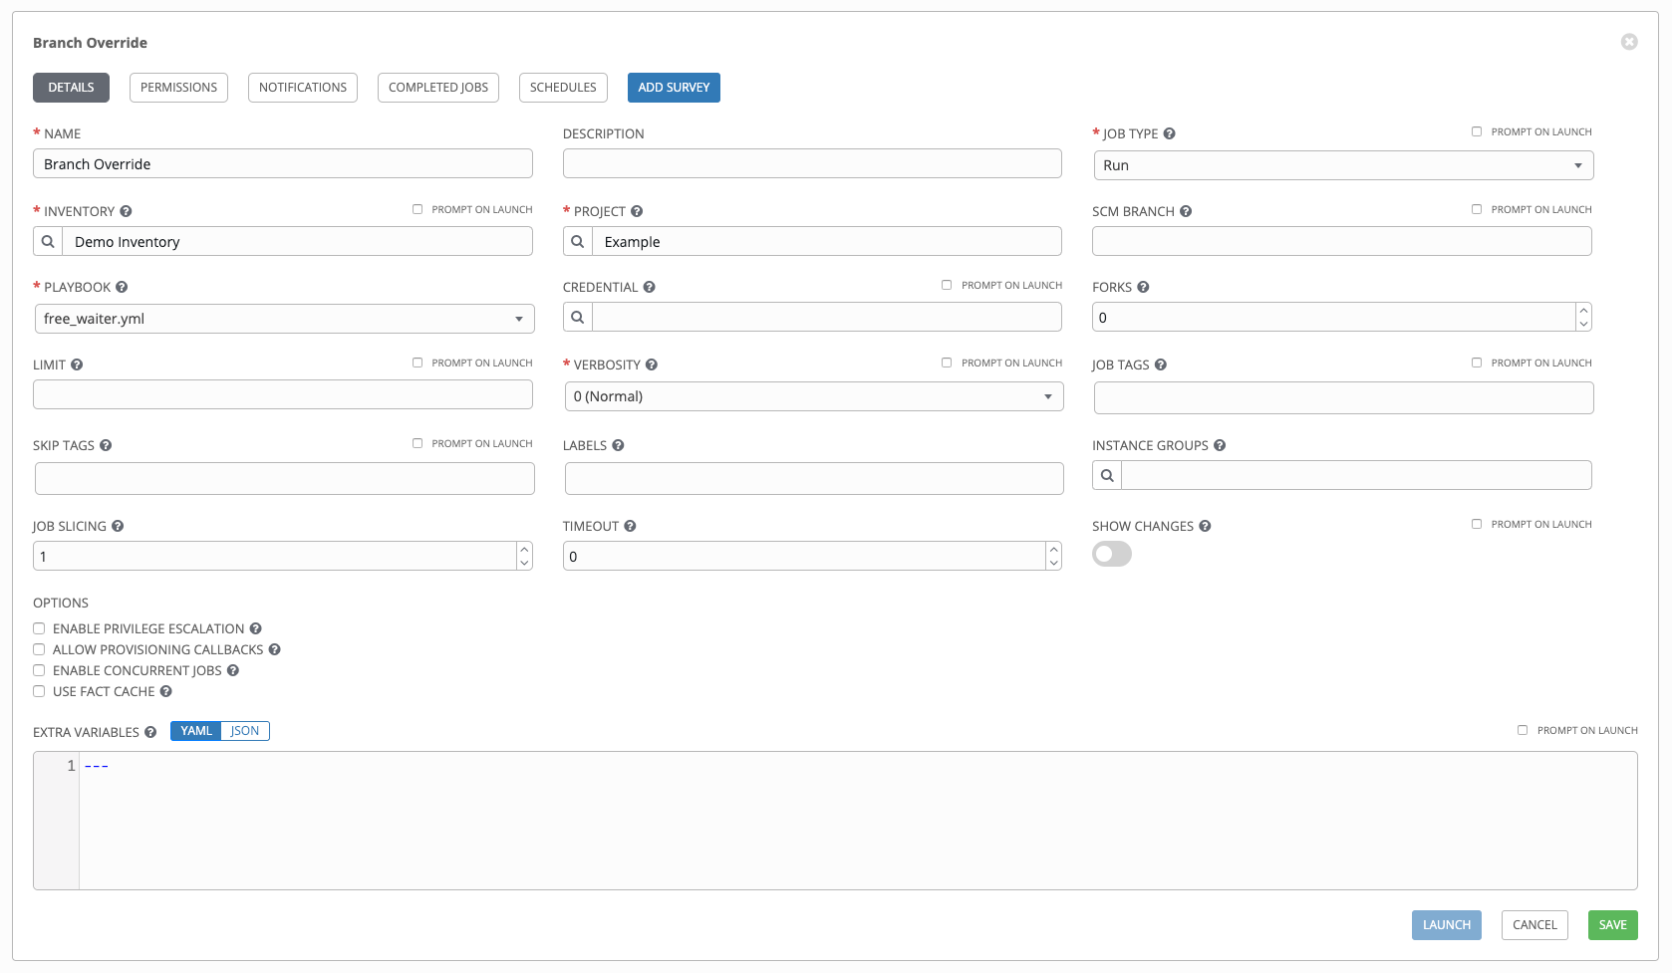This screenshot has width=1672, height=973.
Task: Click the Launch button
Action: tap(1447, 925)
